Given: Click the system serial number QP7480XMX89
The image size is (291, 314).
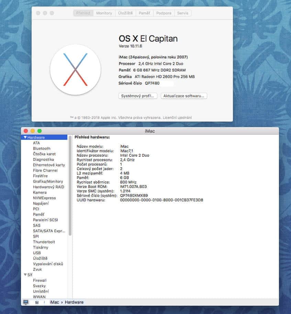Looking at the screenshot, I should click(134, 195).
